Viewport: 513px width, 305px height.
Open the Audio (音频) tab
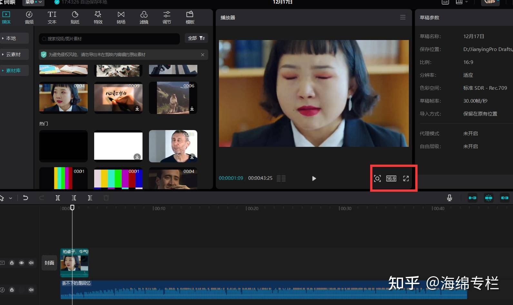pyautogui.click(x=29, y=17)
